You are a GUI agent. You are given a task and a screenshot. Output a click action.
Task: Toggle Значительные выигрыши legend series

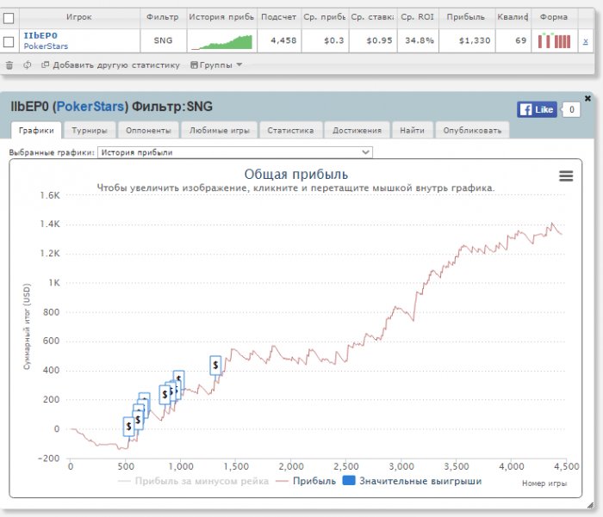412,481
